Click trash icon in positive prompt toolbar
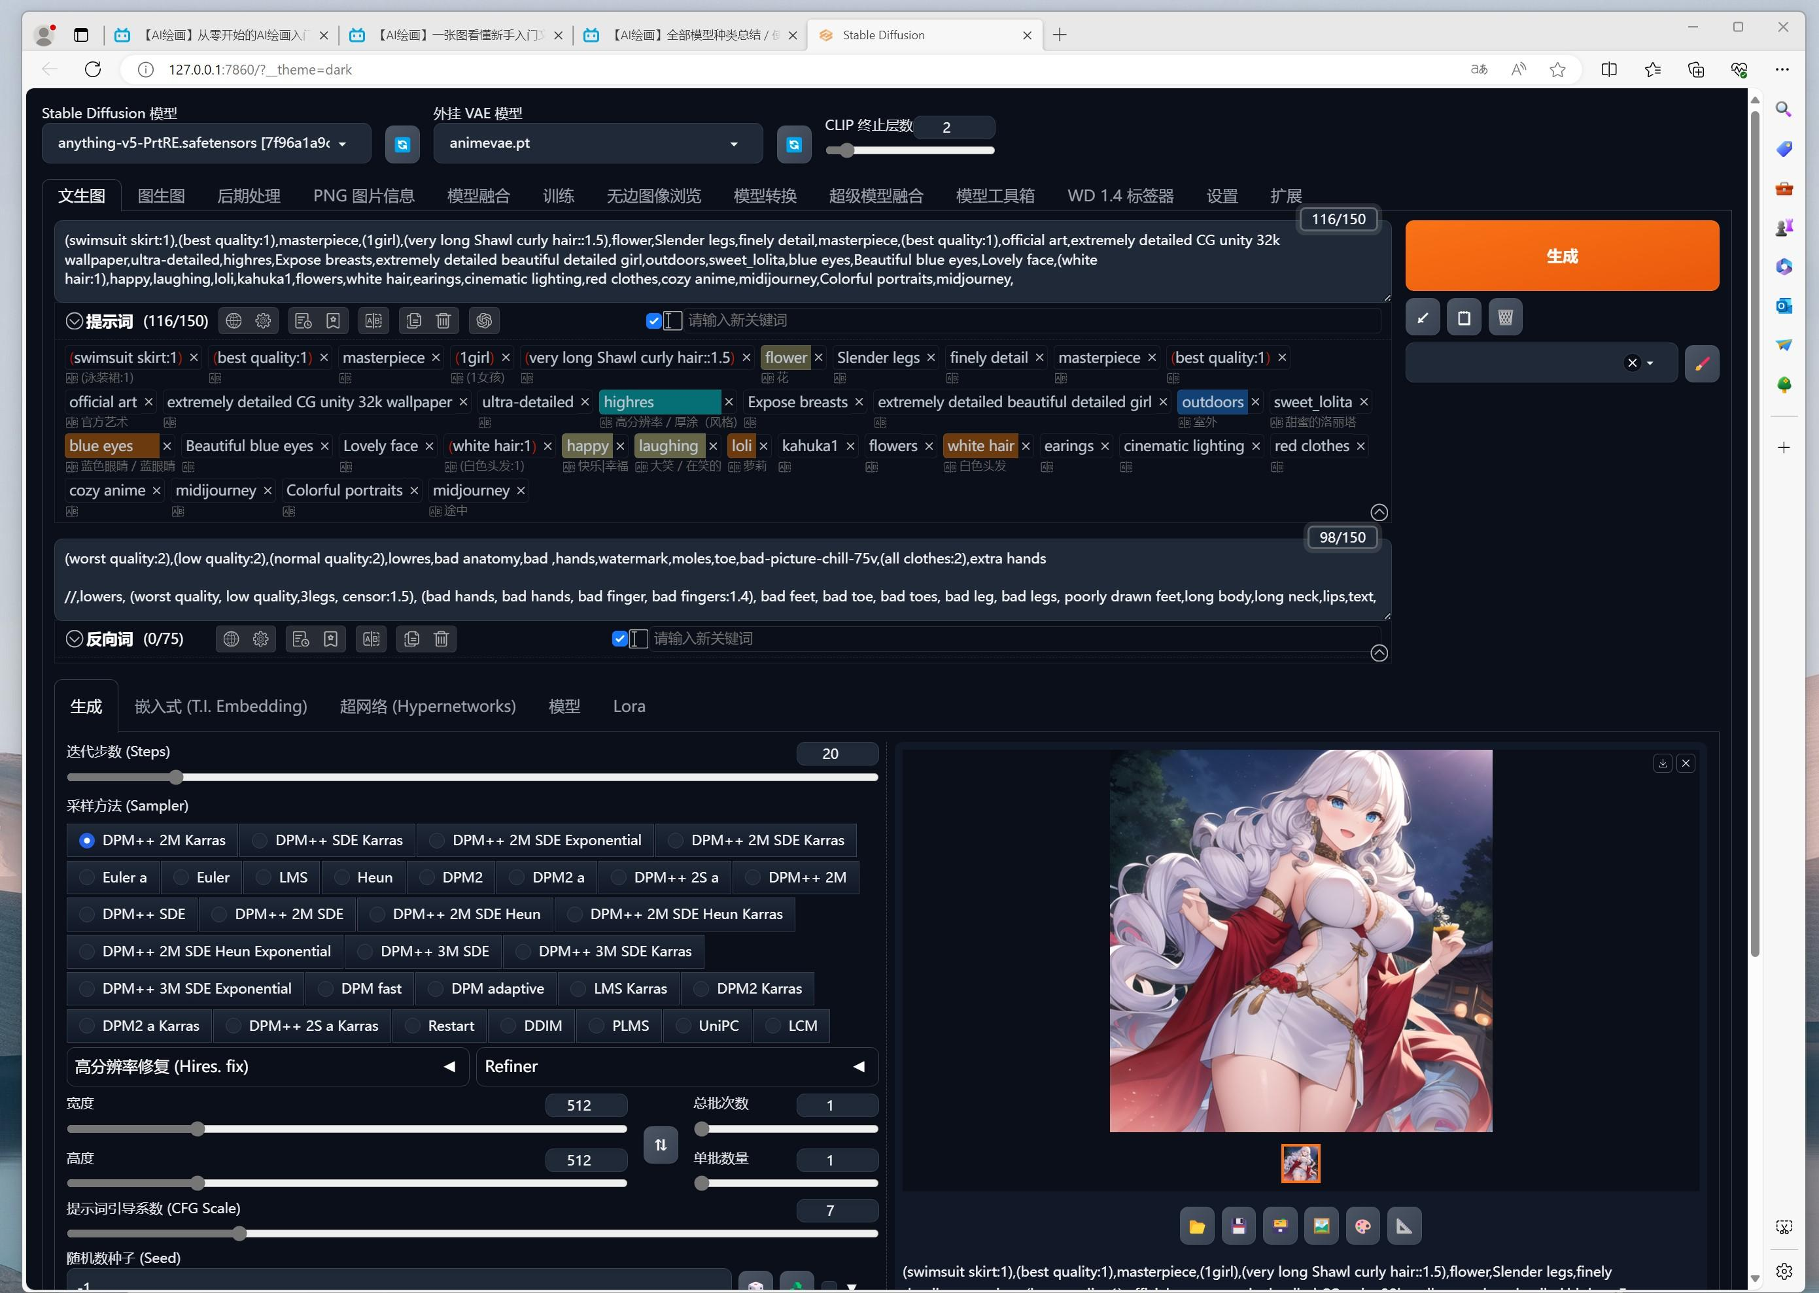This screenshot has height=1293, width=1819. (444, 321)
